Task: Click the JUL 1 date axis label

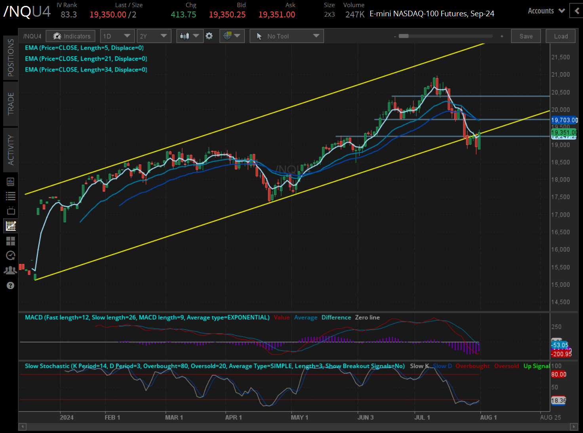Action: click(x=422, y=418)
